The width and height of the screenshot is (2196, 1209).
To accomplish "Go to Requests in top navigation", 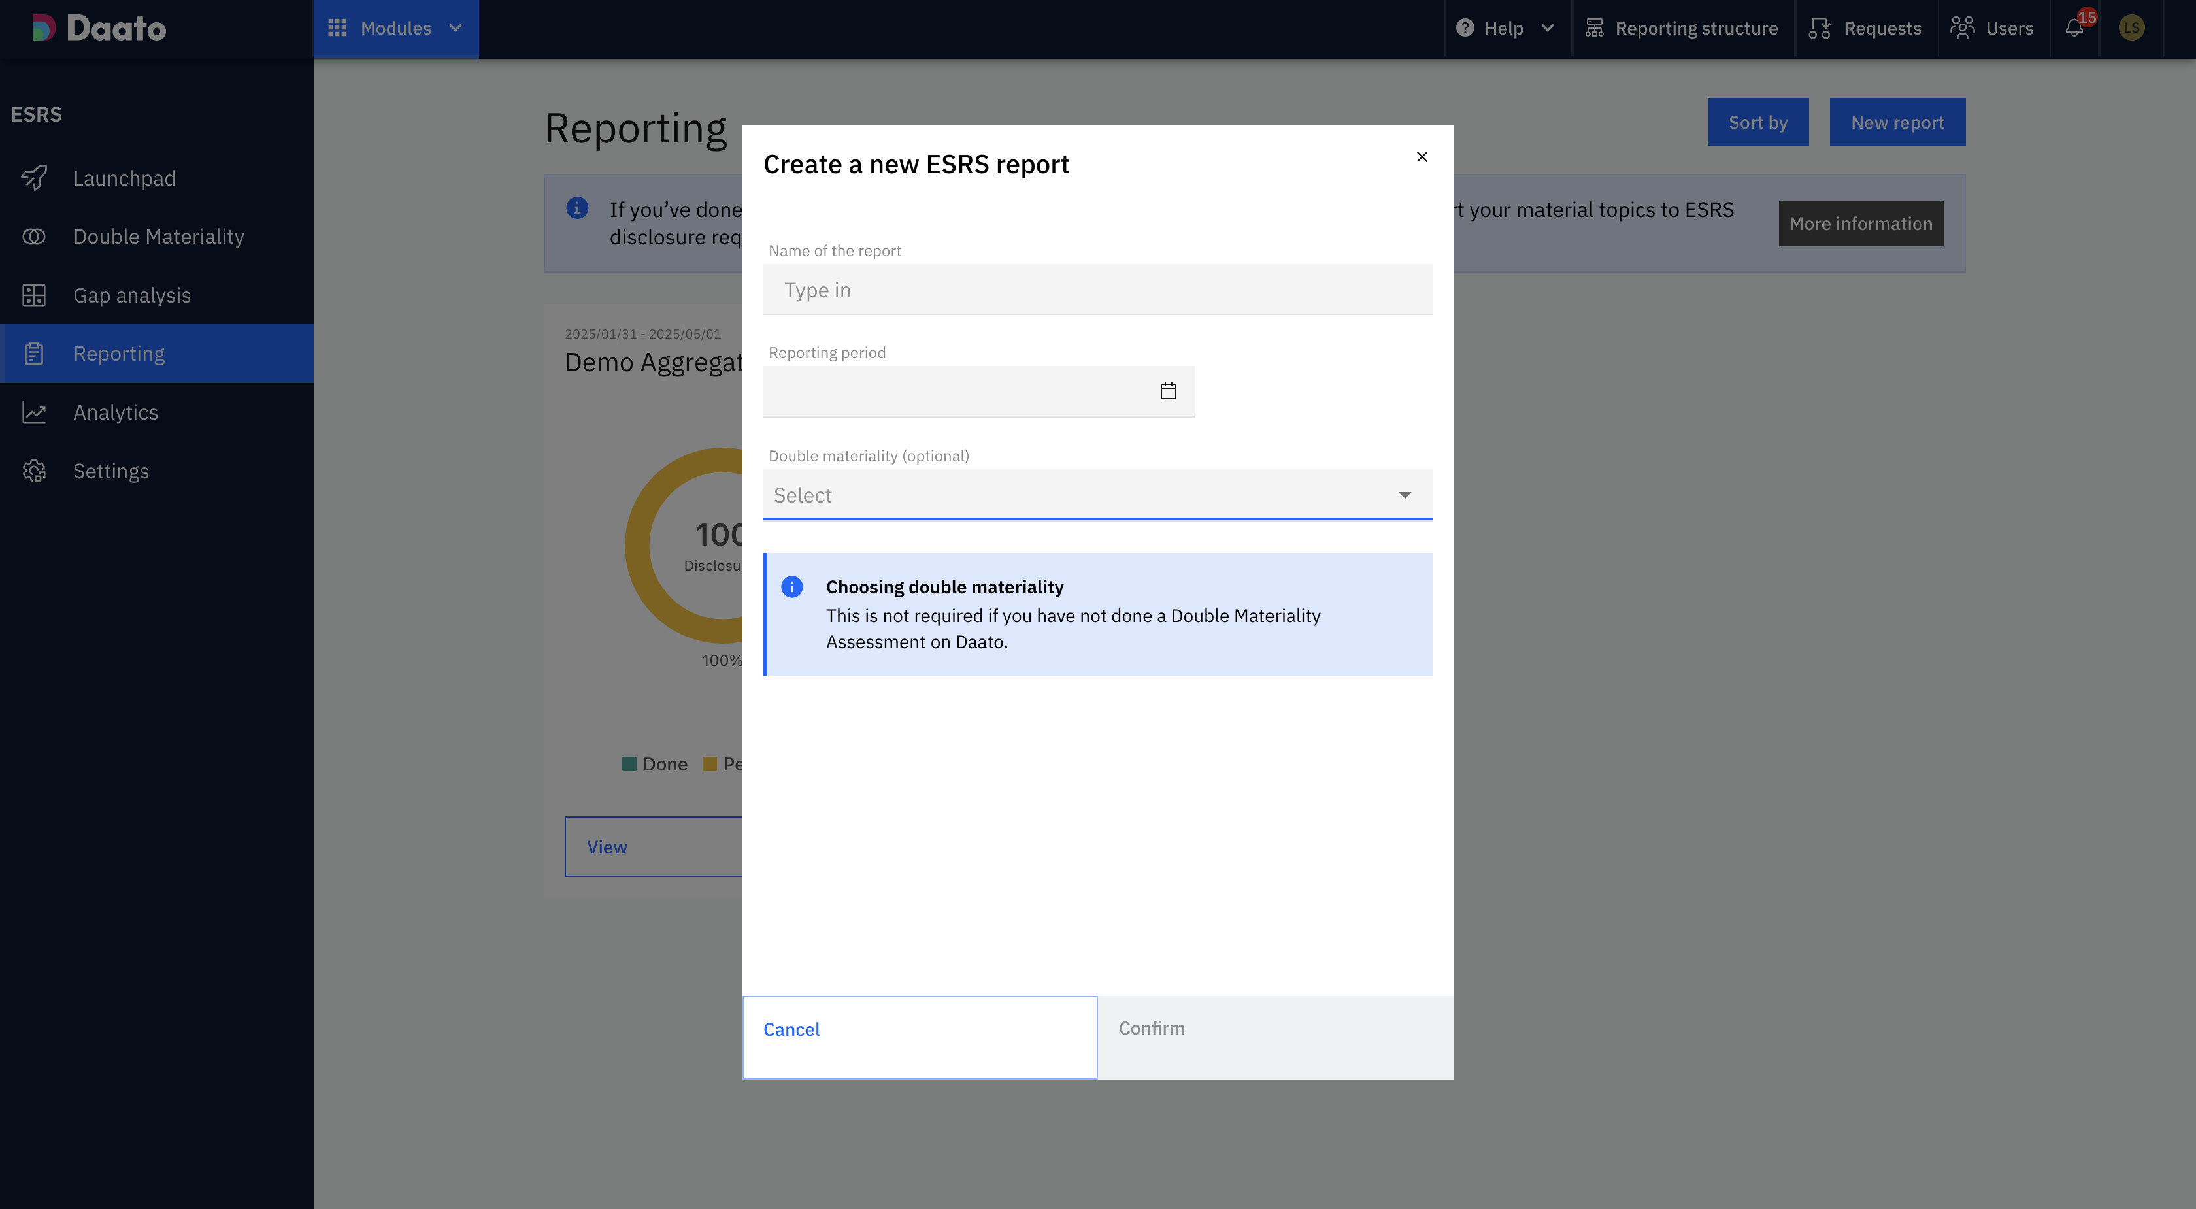I will 1865,28.
